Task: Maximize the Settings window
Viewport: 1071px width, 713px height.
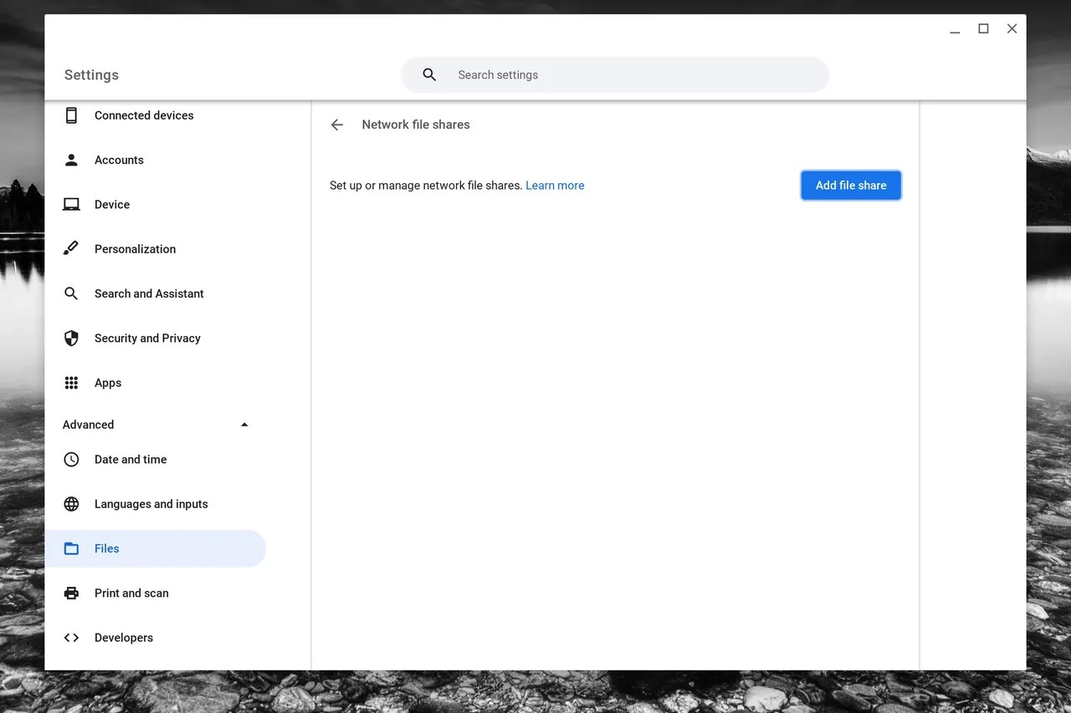Action: click(983, 29)
